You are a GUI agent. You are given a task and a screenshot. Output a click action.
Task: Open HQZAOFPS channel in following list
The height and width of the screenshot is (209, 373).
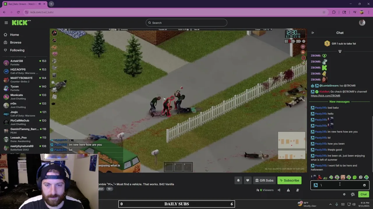[x=25, y=71]
